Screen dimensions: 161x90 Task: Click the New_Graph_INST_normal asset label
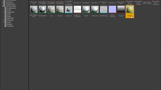tap(147, 3)
